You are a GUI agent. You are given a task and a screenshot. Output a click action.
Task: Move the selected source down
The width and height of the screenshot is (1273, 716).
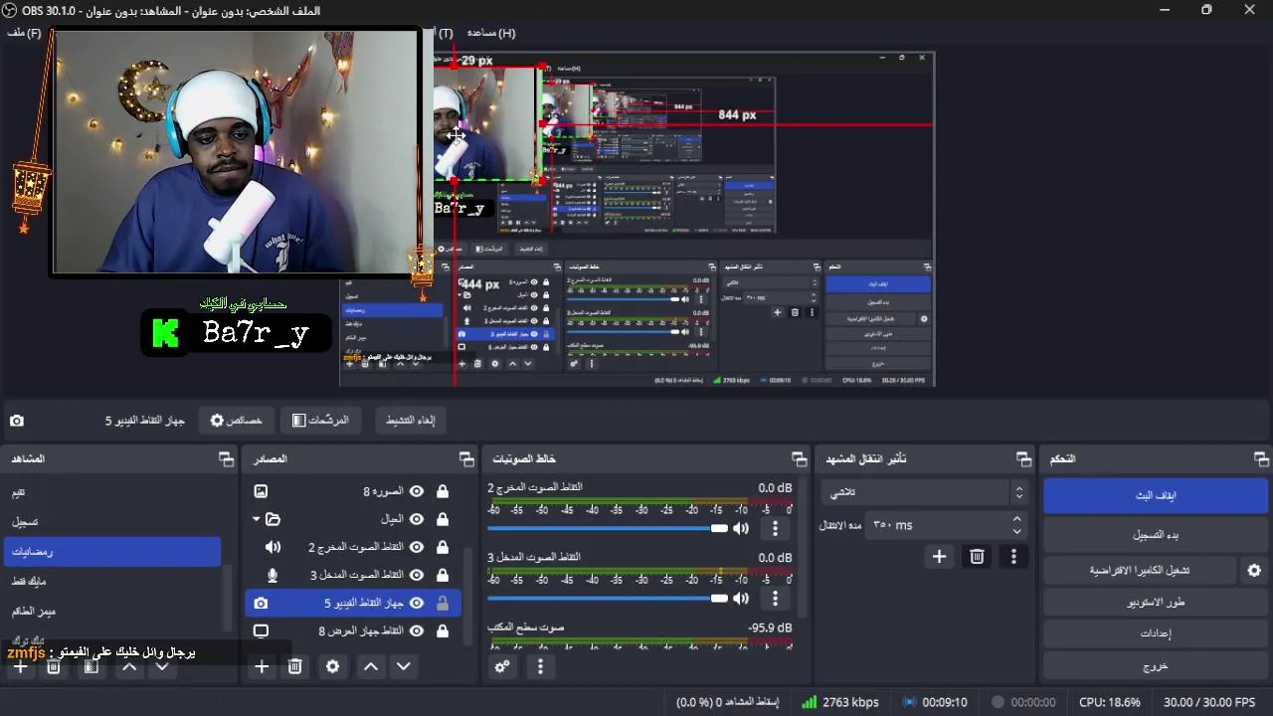click(404, 666)
